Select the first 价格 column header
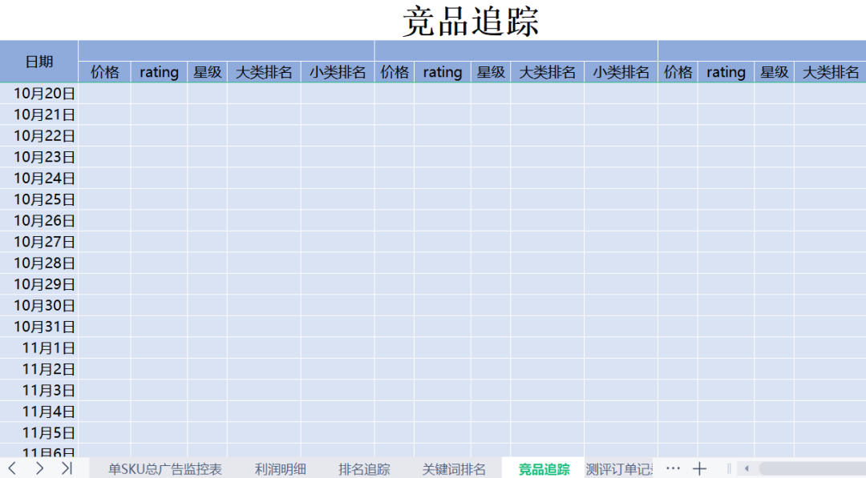Image resolution: width=866 pixels, height=478 pixels. pyautogui.click(x=105, y=72)
